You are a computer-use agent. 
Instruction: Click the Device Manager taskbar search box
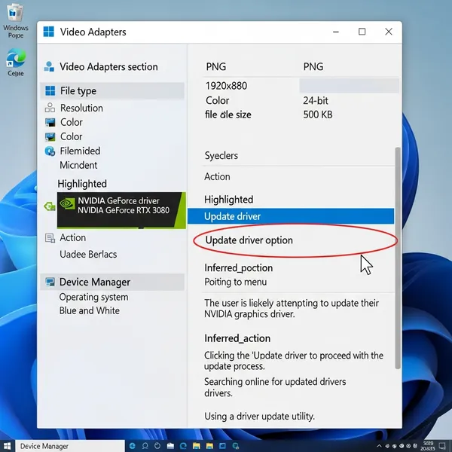[70, 446]
